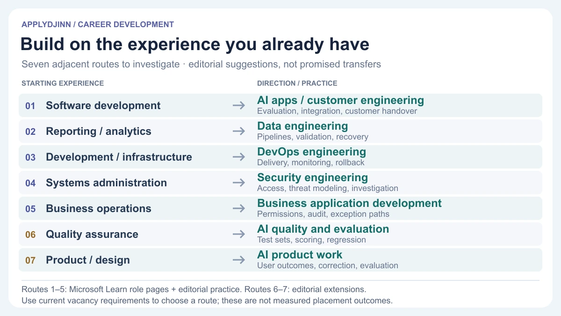Image resolution: width=561 pixels, height=316 pixels.
Task: Click row number 05
Action: point(30,209)
